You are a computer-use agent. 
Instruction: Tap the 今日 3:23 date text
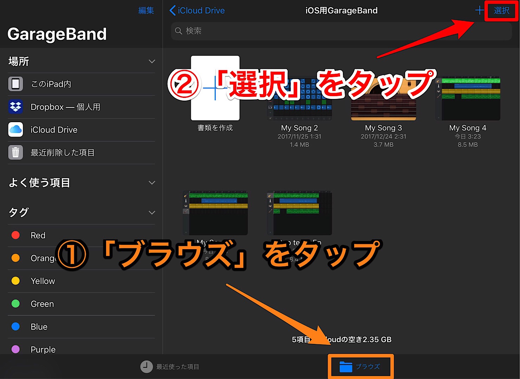coord(468,136)
